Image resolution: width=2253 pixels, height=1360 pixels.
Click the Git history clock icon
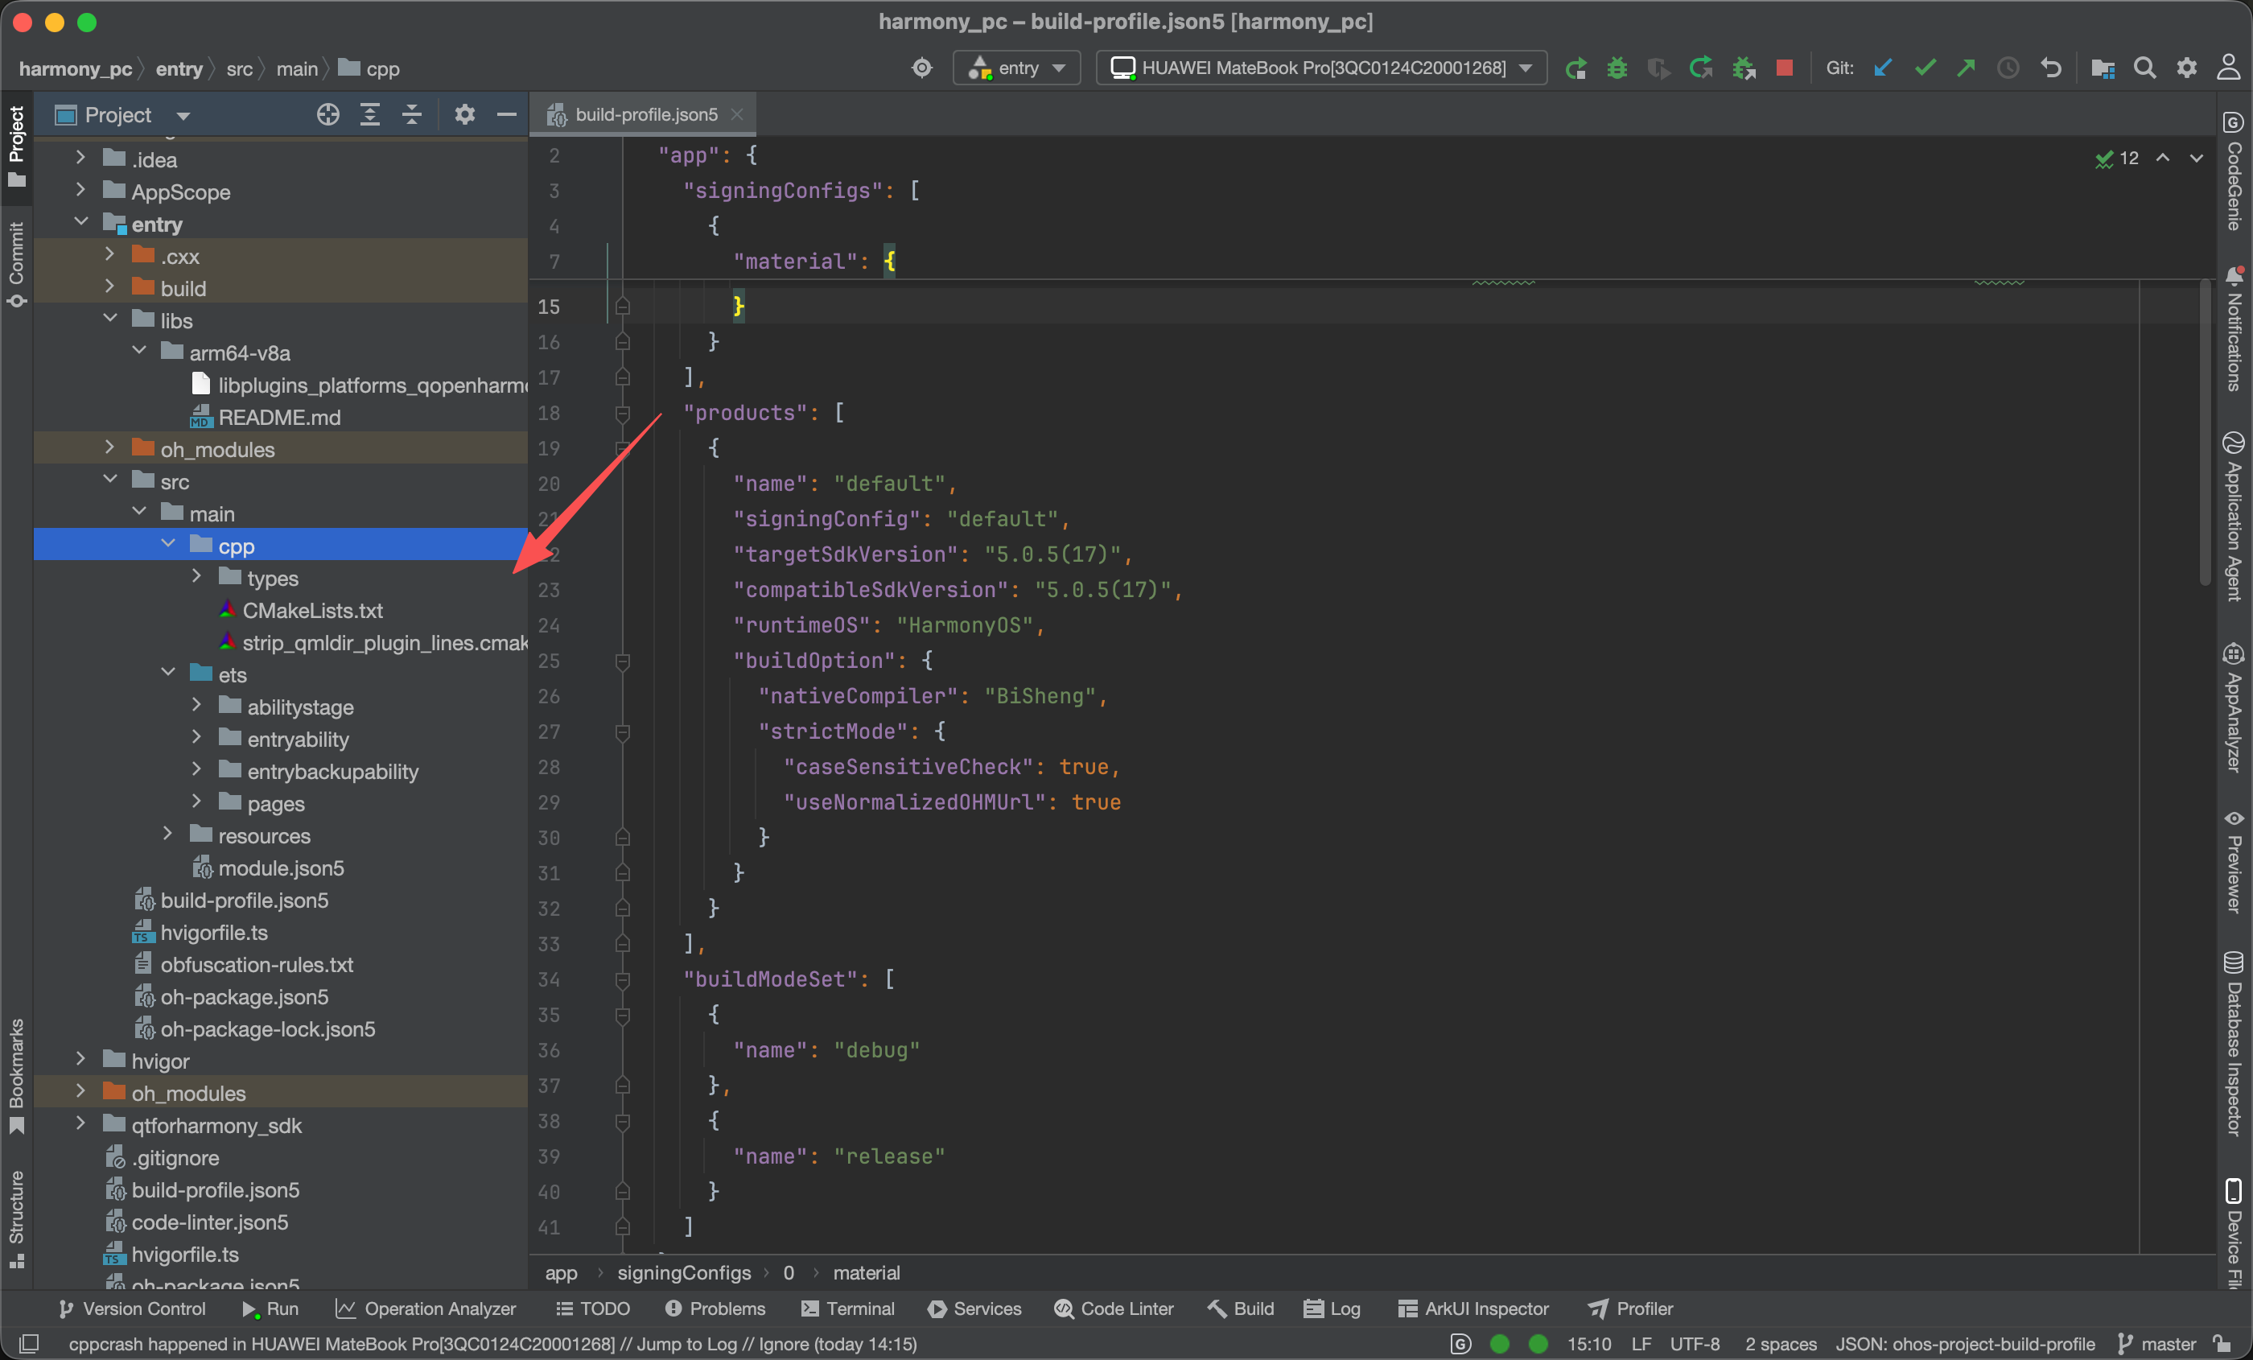coord(2008,68)
